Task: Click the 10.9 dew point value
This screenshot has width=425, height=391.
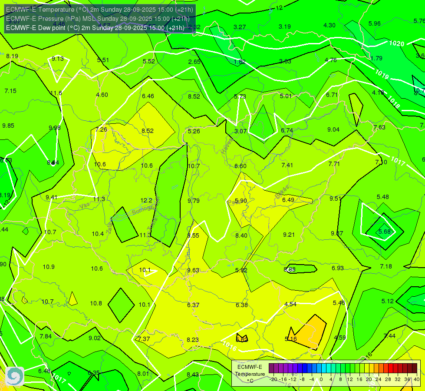Action: pyautogui.click(x=49, y=267)
